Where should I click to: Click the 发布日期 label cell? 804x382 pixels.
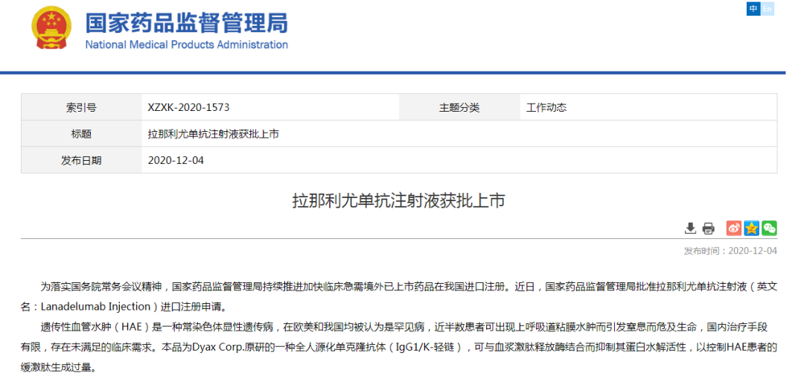tap(82, 161)
